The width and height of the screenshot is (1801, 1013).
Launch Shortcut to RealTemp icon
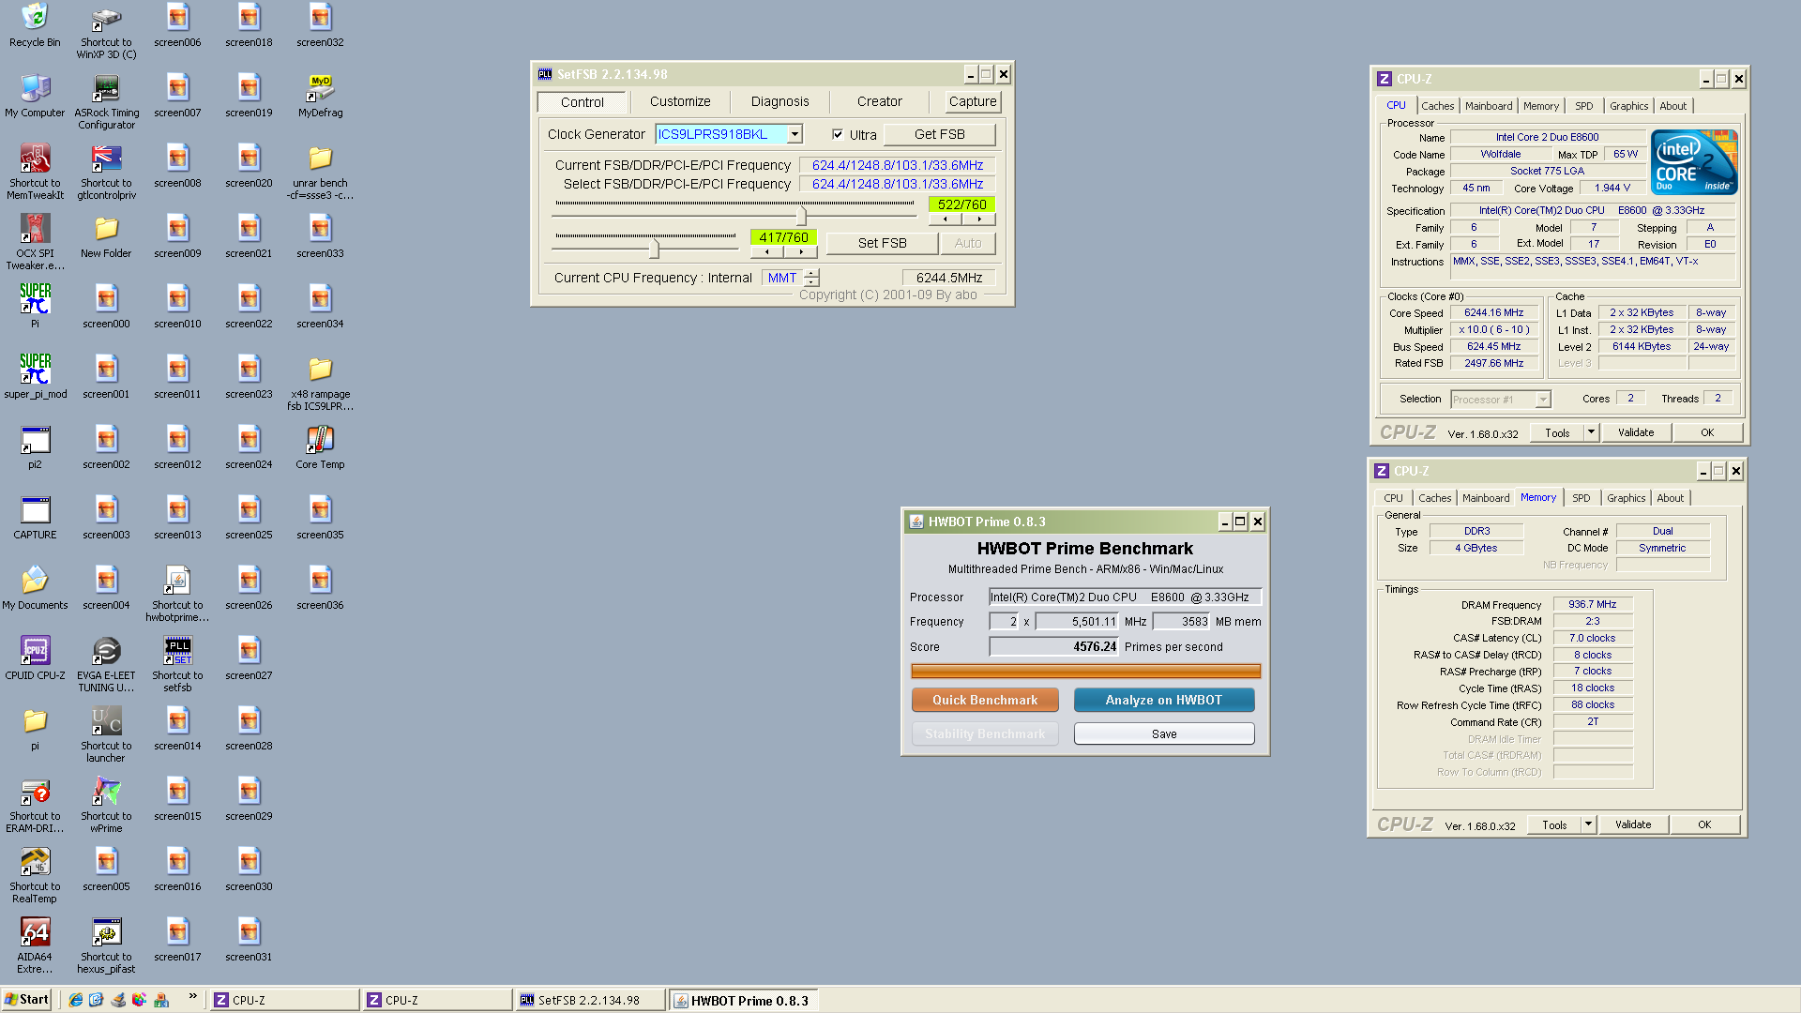[35, 875]
